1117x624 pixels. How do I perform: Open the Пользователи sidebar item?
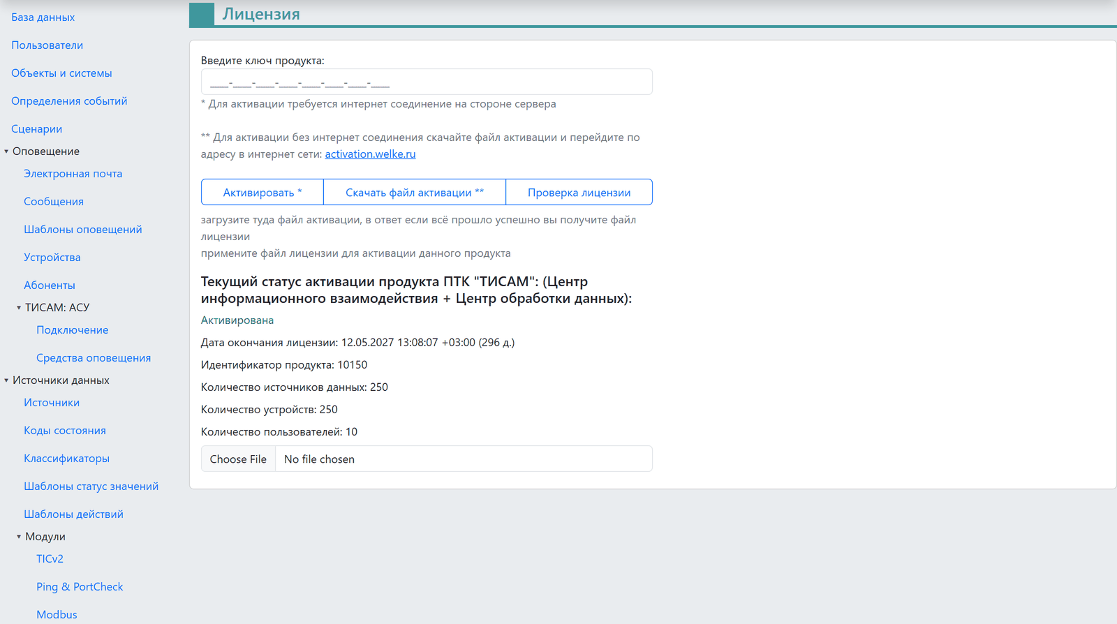point(47,45)
